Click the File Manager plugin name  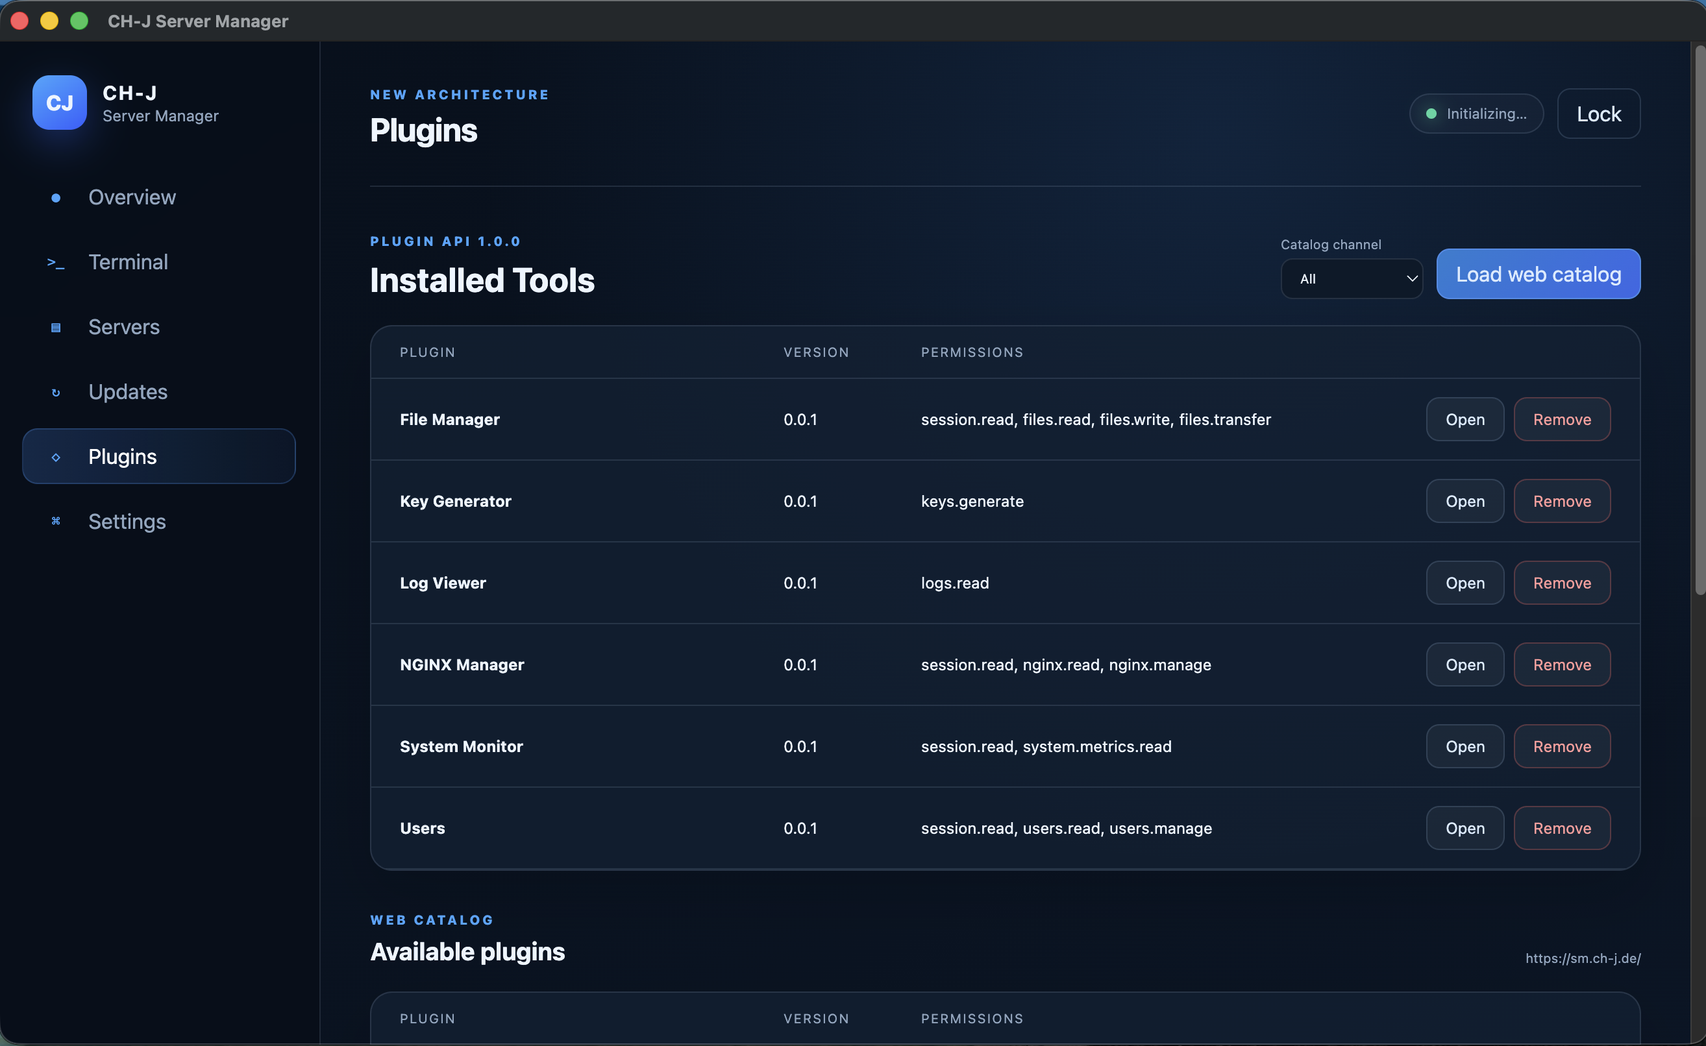click(x=450, y=420)
